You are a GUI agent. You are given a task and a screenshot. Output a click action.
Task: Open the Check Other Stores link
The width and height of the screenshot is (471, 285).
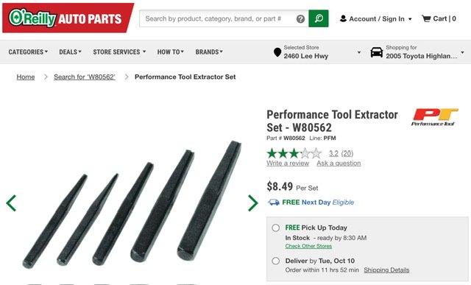[308, 246]
